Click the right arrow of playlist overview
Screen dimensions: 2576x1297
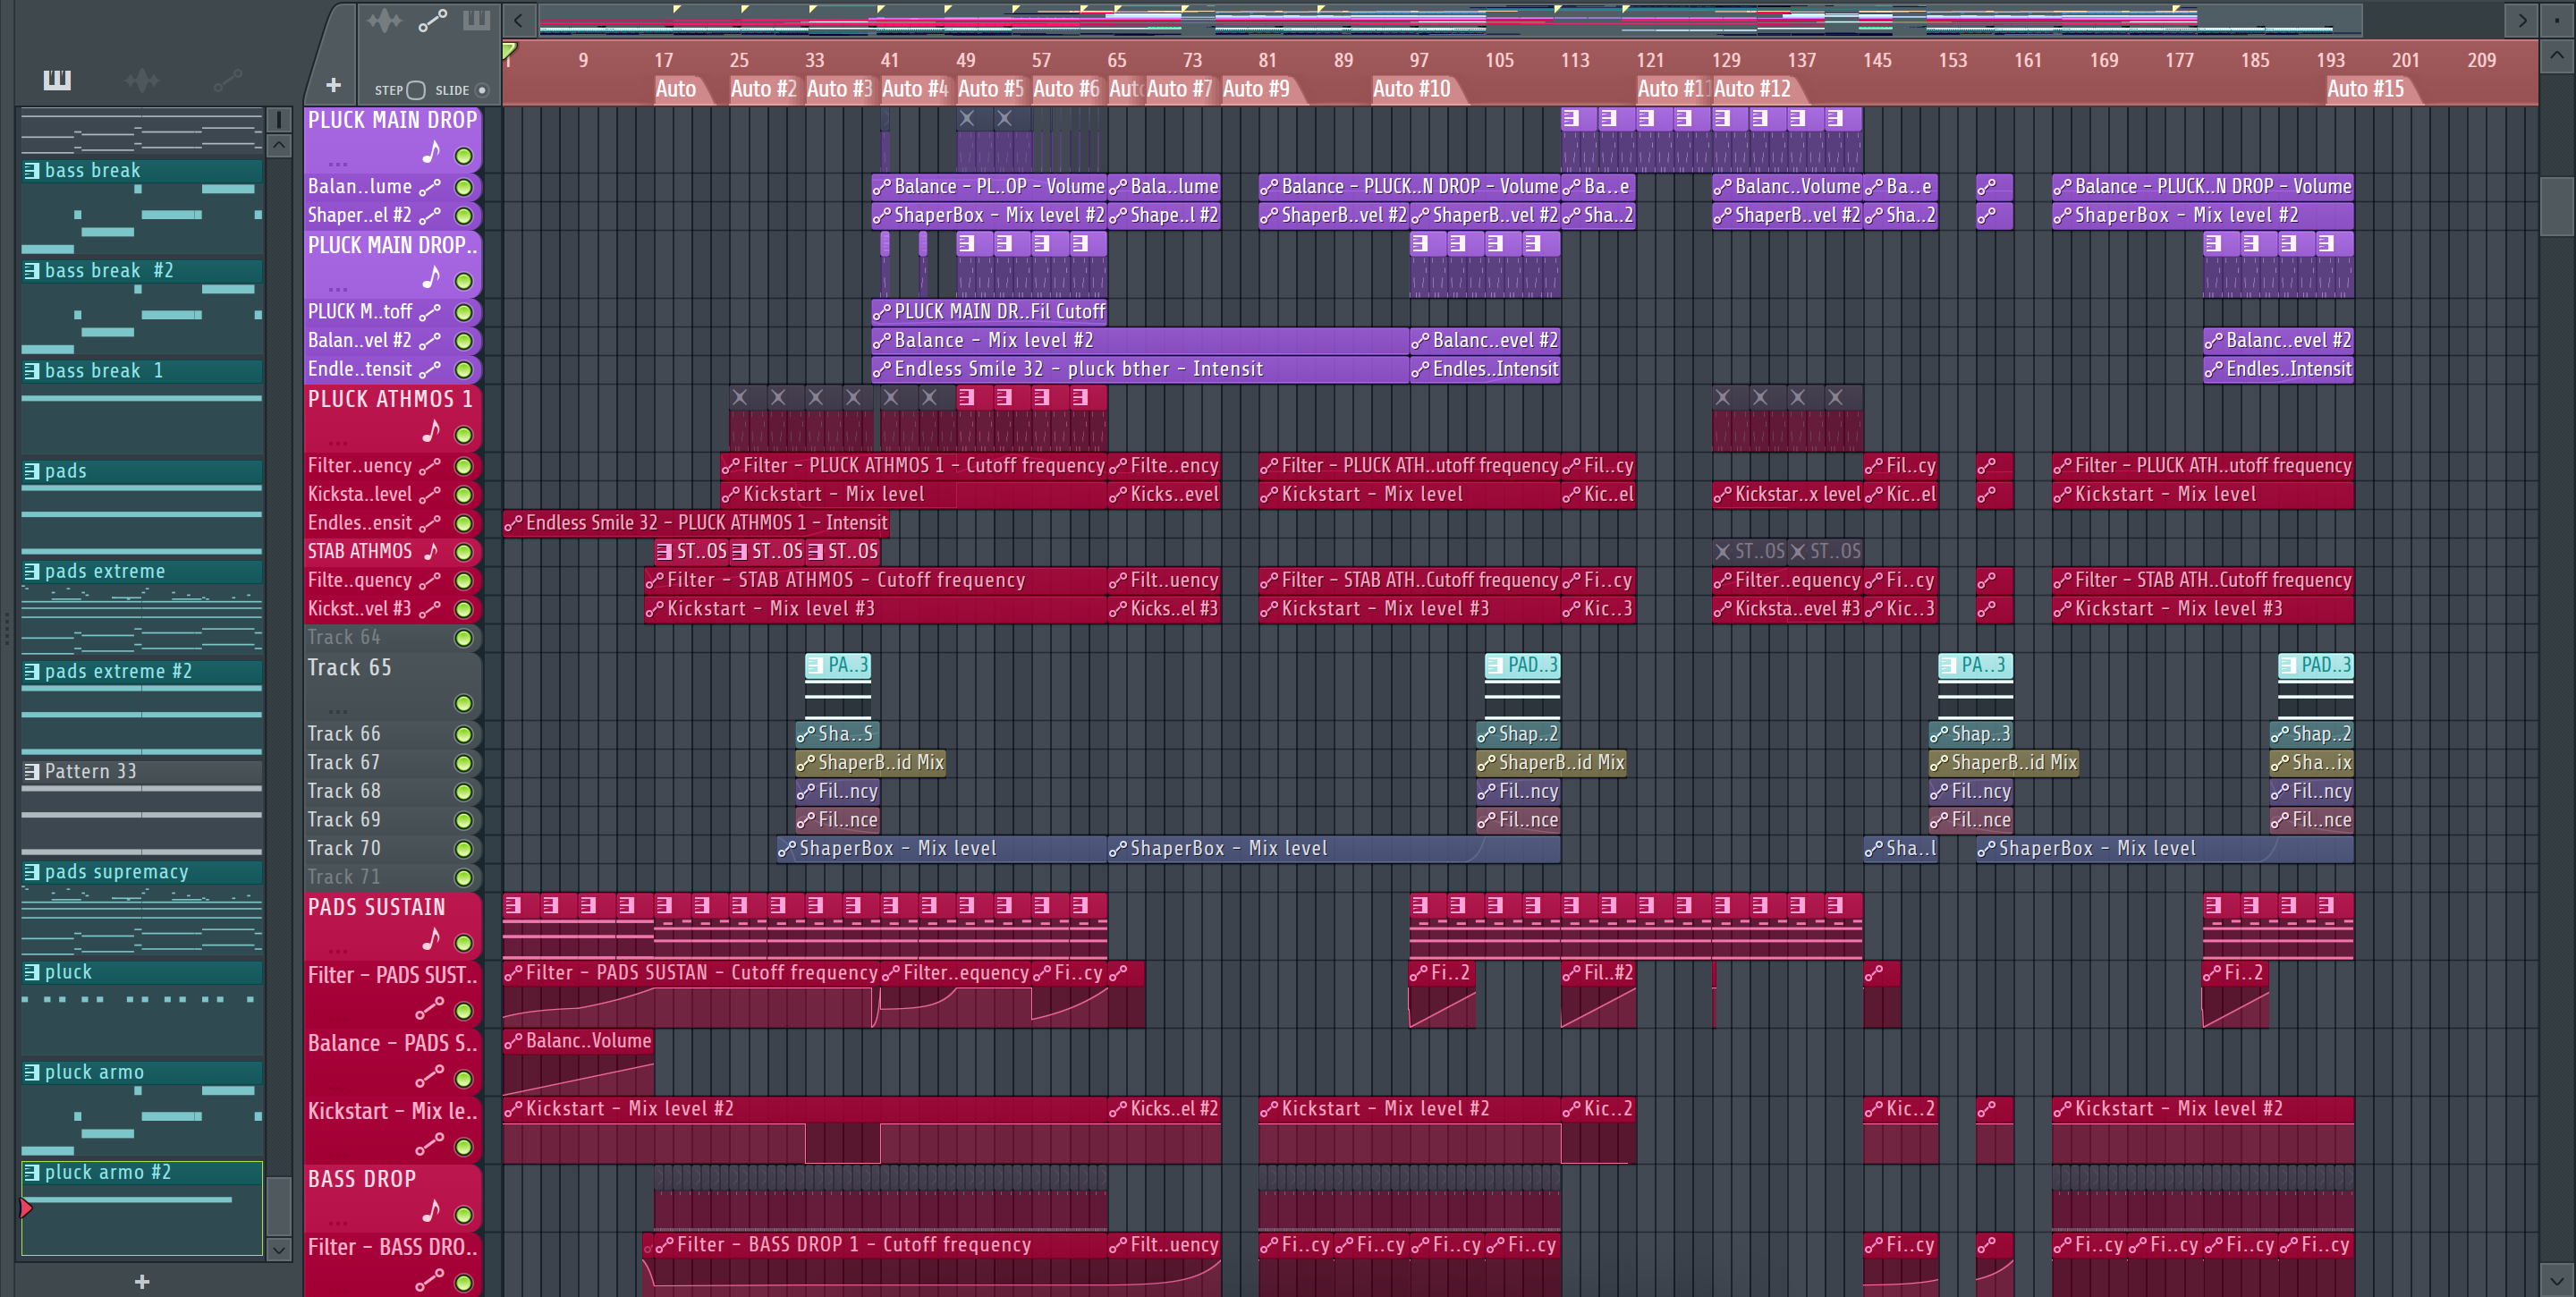[2521, 19]
